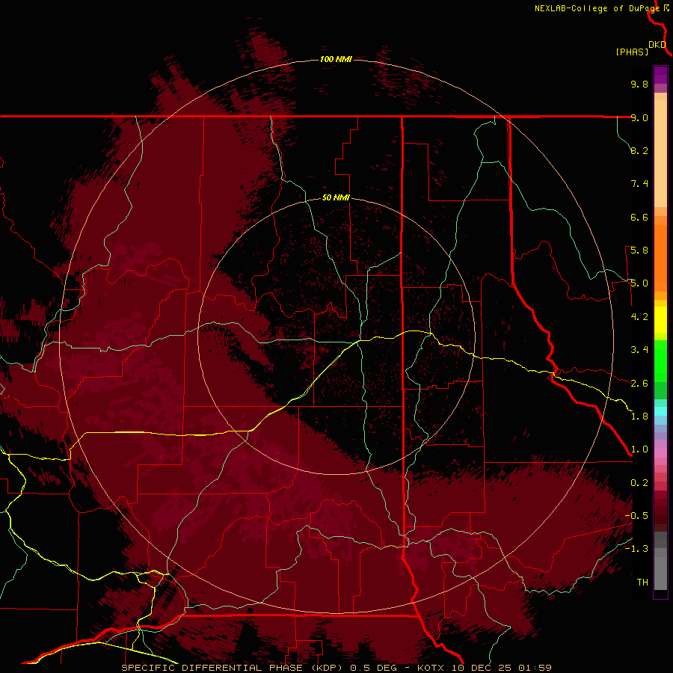
Task: Pick the yellow band of the color scale
Action: pyautogui.click(x=660, y=320)
